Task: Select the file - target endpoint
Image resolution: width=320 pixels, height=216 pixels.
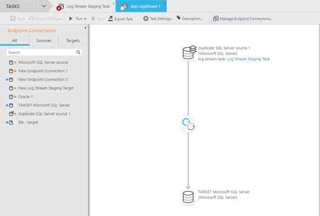Action: (x=28, y=122)
